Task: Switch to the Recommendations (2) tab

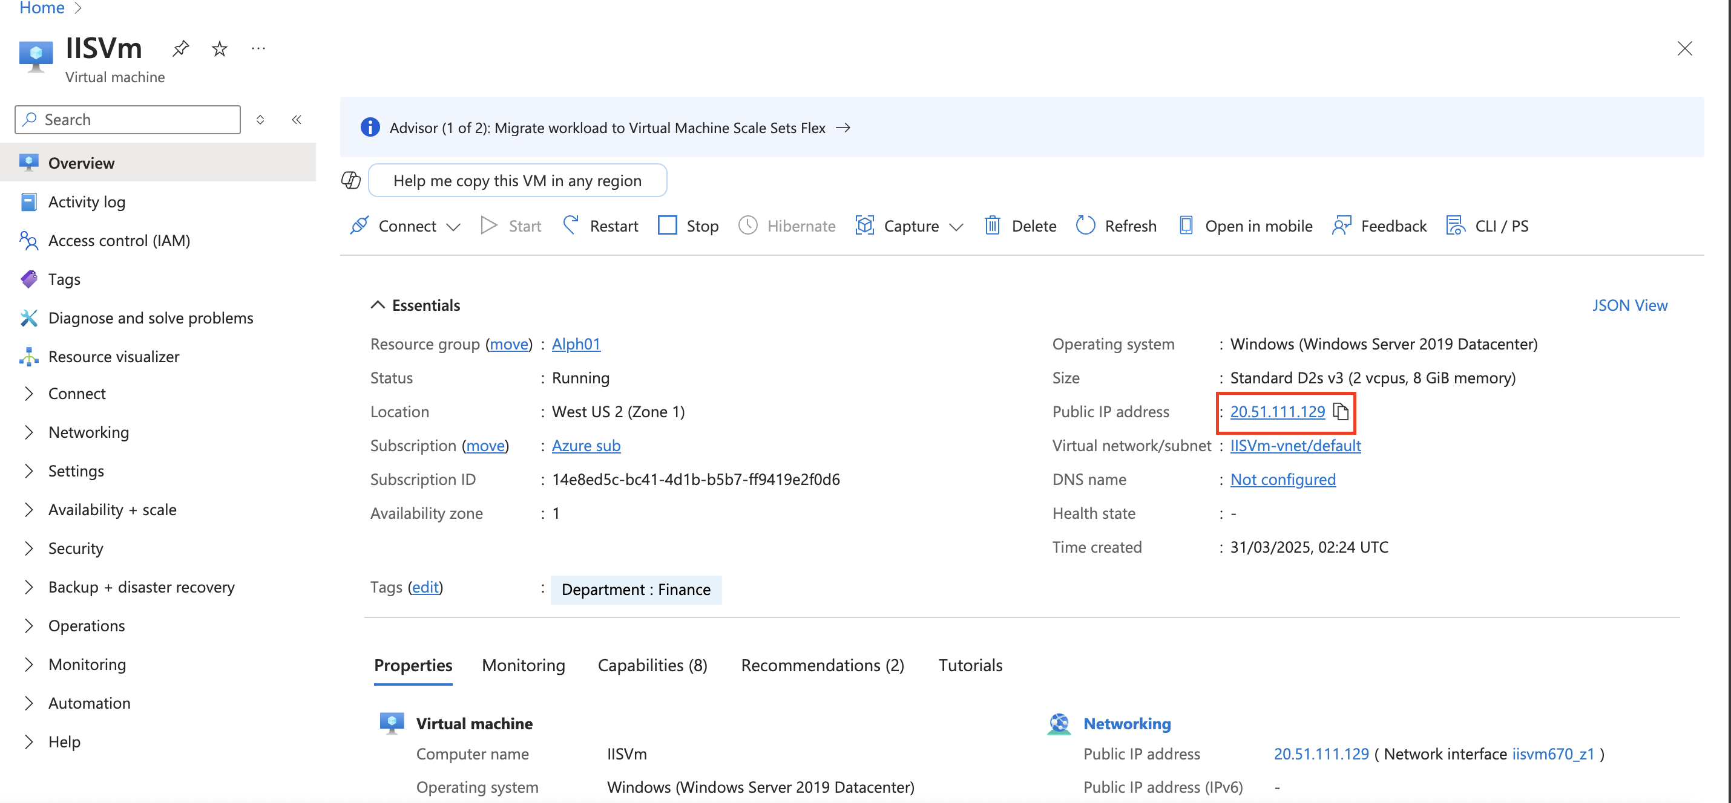Action: [823, 665]
